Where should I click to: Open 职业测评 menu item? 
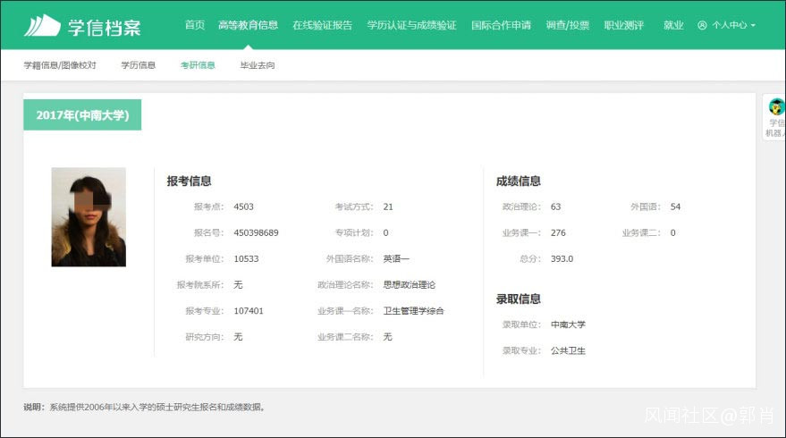click(x=623, y=25)
